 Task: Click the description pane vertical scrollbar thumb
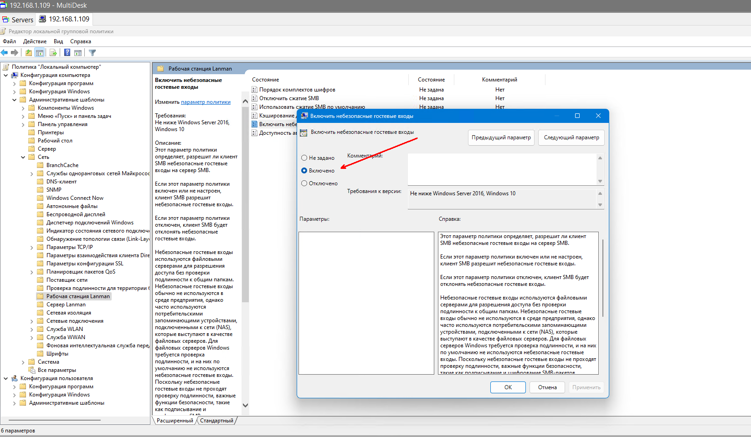coord(245,205)
